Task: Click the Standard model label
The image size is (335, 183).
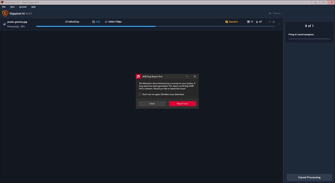Action: [233, 22]
